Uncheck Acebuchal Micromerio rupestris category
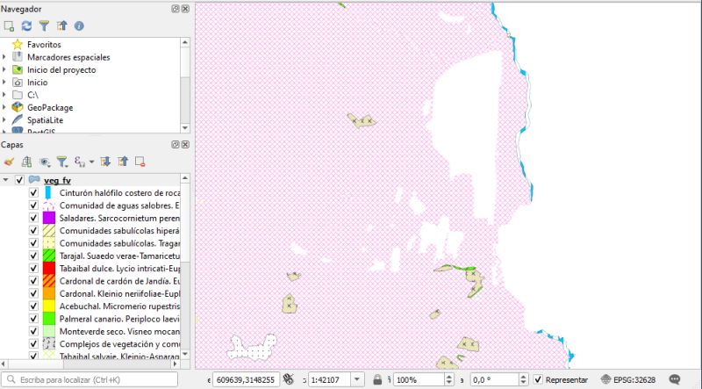Screen dimensions: 702x389 point(33,306)
